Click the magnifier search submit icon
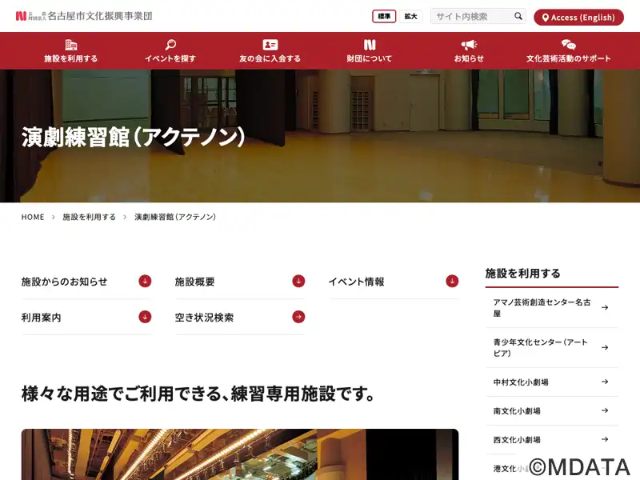Image resolution: width=640 pixels, height=480 pixels. coord(518,16)
